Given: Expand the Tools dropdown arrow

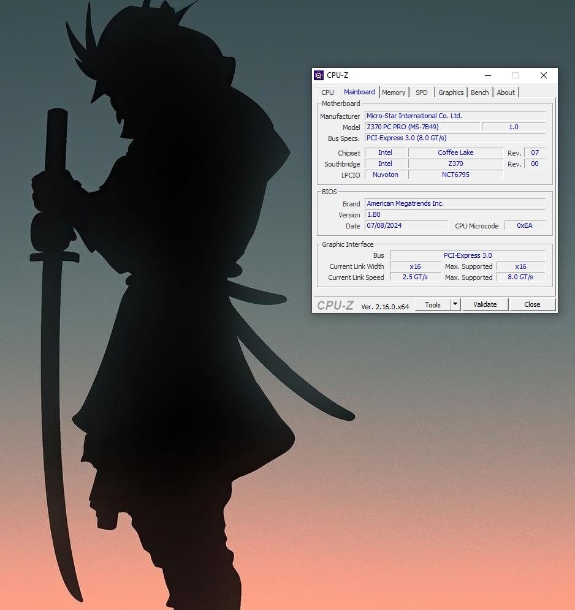Looking at the screenshot, I should tap(455, 304).
